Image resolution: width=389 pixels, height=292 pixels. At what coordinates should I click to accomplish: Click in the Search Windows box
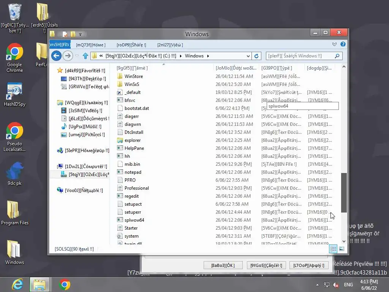(x=300, y=56)
